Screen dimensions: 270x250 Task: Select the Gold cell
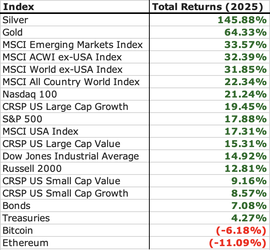pyautogui.click(x=13, y=33)
